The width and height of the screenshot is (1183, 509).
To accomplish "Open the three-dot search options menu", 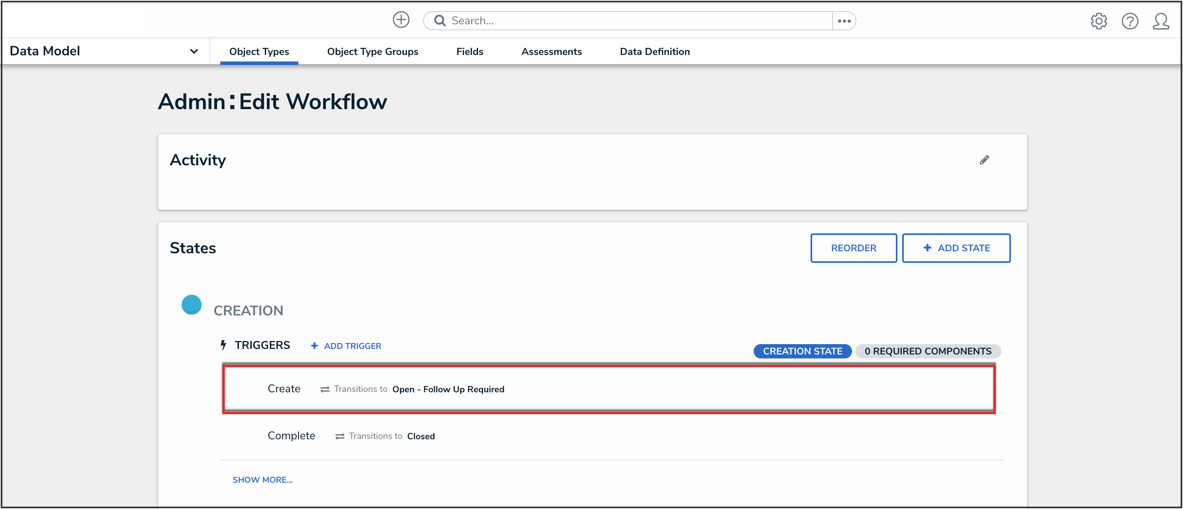I will pyautogui.click(x=844, y=21).
